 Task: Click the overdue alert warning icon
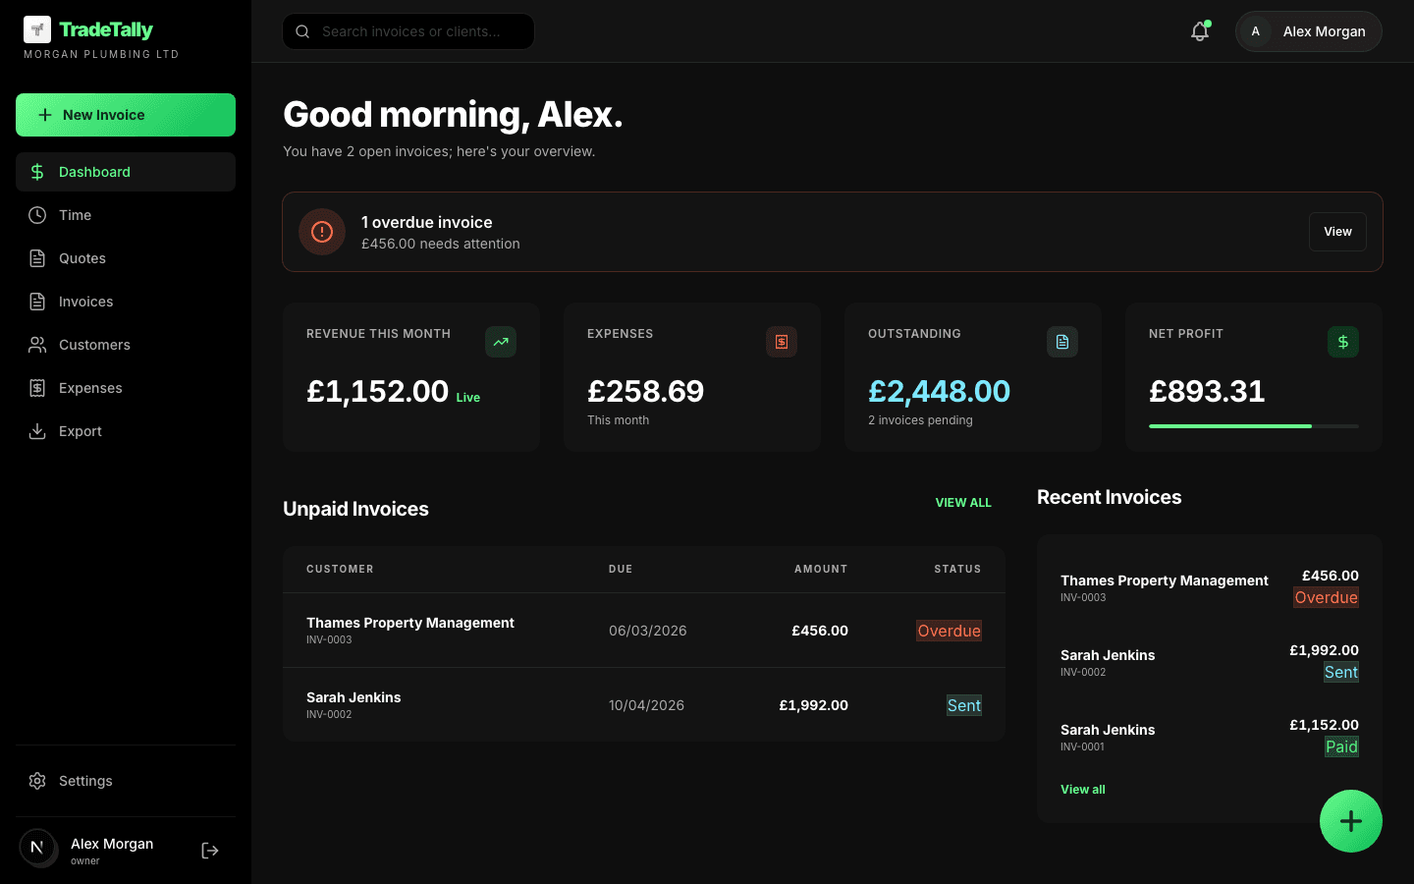click(321, 232)
